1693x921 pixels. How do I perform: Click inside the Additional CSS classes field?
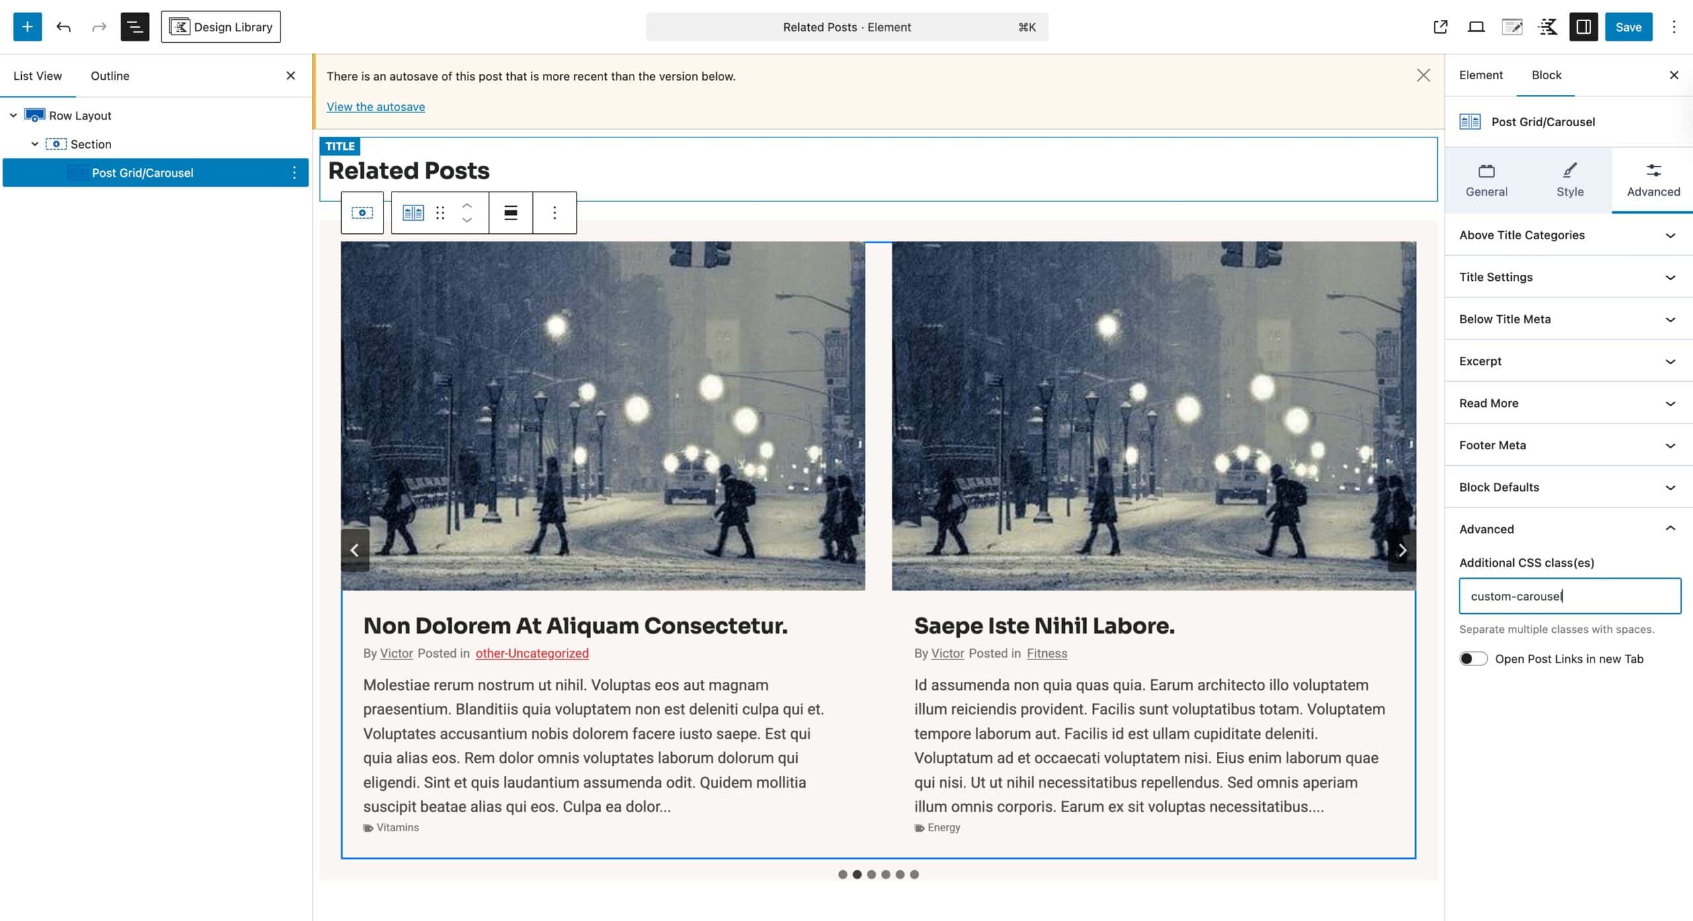(1569, 595)
